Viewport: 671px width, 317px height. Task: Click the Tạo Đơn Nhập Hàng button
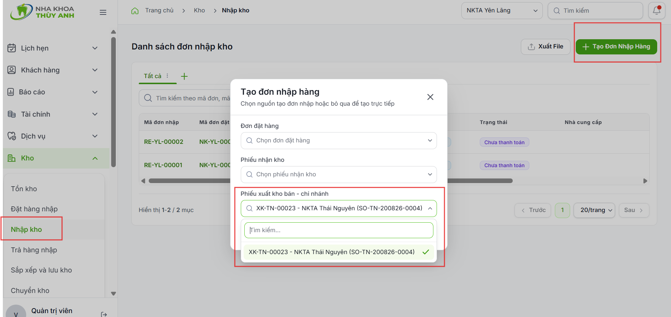click(616, 47)
